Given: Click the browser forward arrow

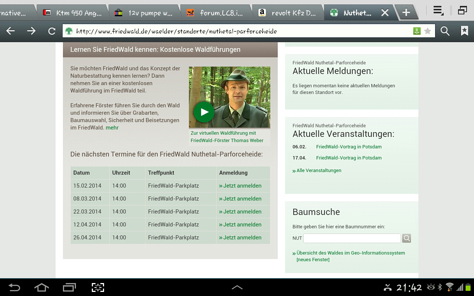Looking at the screenshot, I should click(x=31, y=31).
